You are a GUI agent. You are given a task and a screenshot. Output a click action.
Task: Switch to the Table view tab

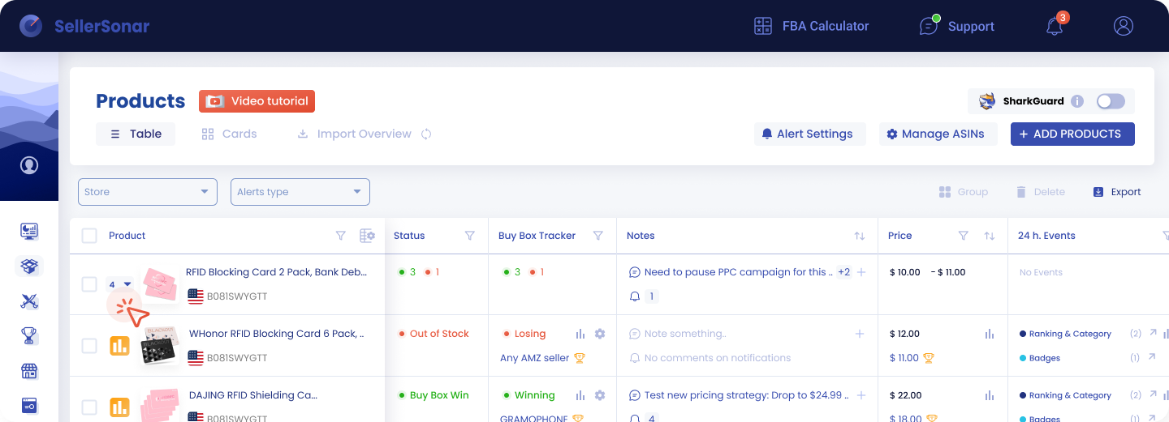click(x=136, y=134)
